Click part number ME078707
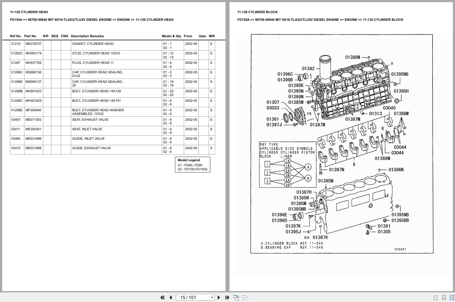Viewport: 455px width, 302px height. coord(33,44)
